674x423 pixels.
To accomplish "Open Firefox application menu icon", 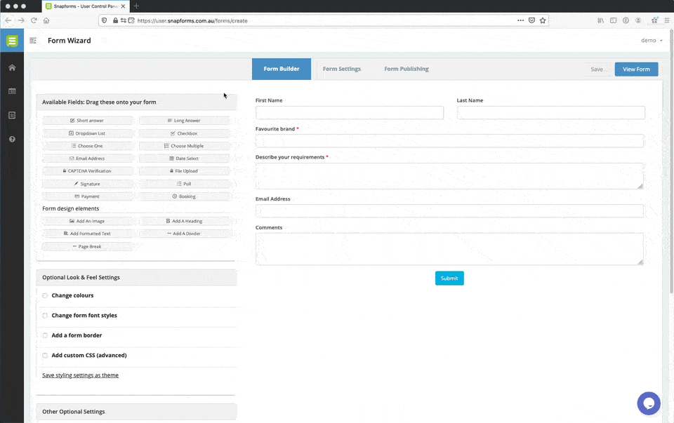I will tap(667, 20).
